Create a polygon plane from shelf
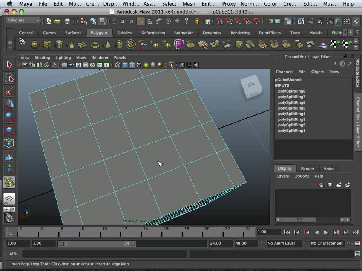This screenshot has height=271, width=362. click(83, 44)
